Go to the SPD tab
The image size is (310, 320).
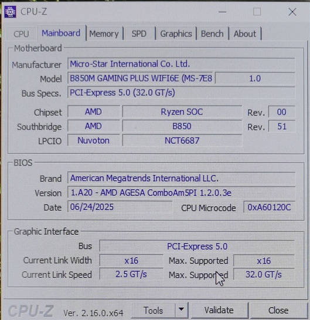[139, 33]
